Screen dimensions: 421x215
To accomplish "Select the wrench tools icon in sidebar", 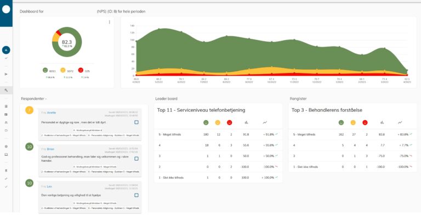I will tap(6, 90).
